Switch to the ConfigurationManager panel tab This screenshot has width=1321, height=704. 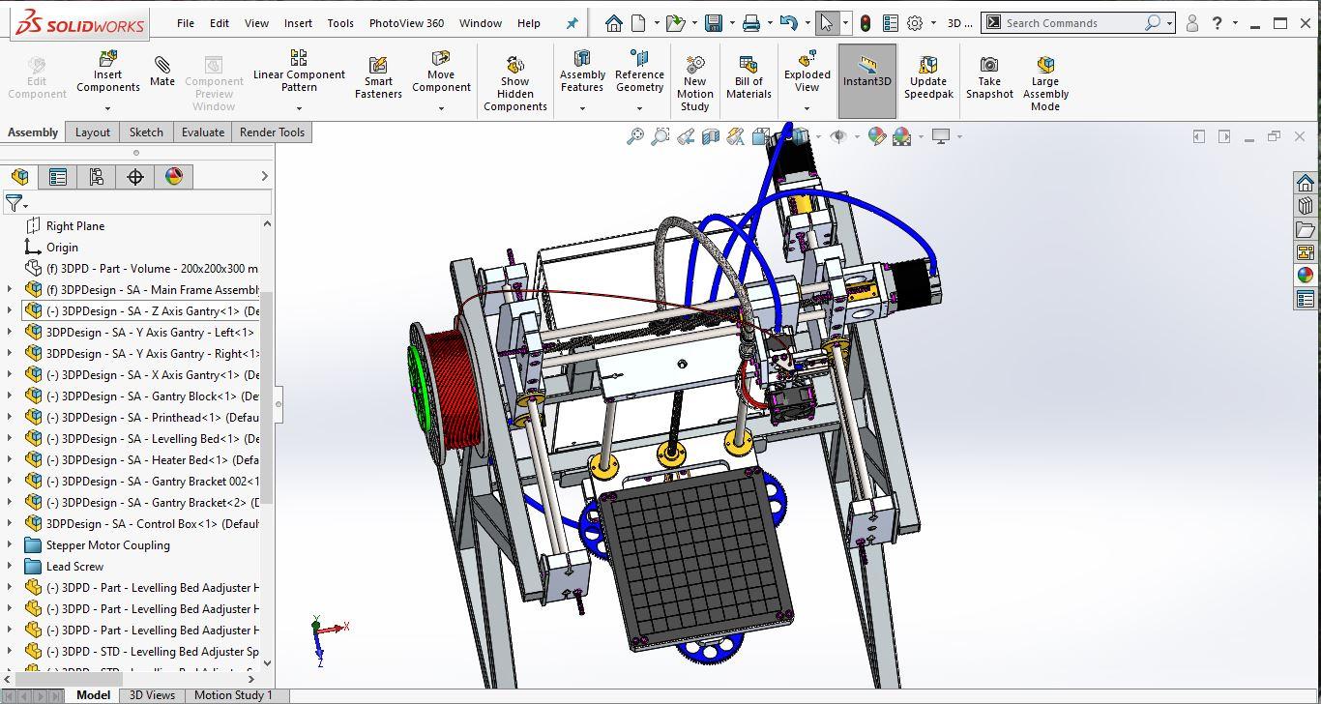[96, 176]
